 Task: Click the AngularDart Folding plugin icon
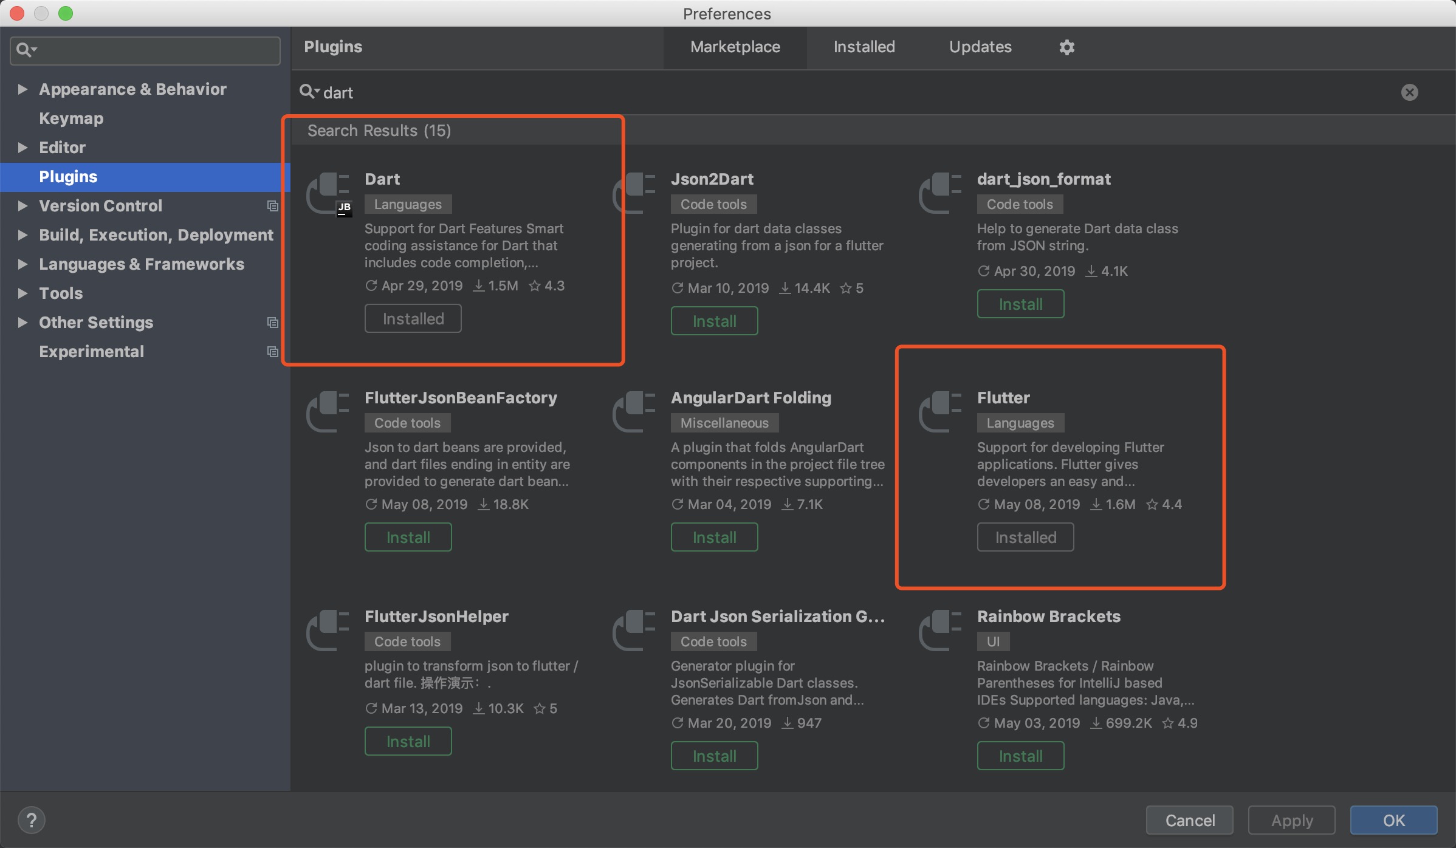[x=635, y=412]
